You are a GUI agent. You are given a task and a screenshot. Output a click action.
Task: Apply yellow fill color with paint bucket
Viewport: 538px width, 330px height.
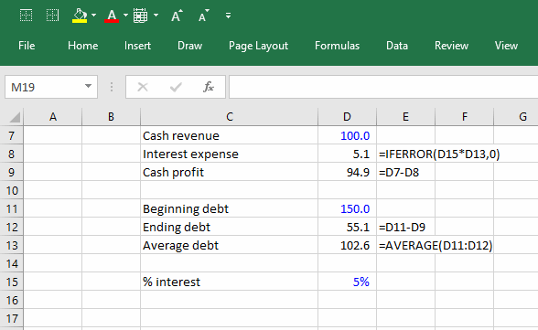[80, 16]
